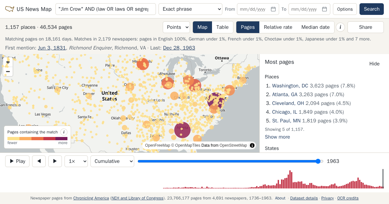Screen dimensions: 389x204
Task: Hide the Most pages side panel
Action: tap(374, 64)
